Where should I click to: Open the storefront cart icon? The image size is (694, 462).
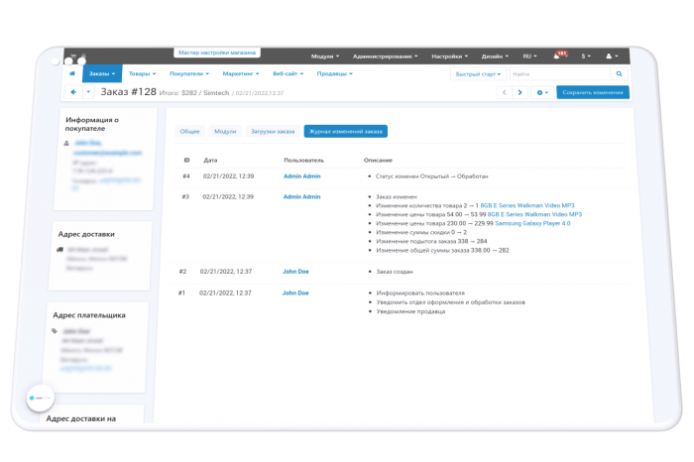73,58
